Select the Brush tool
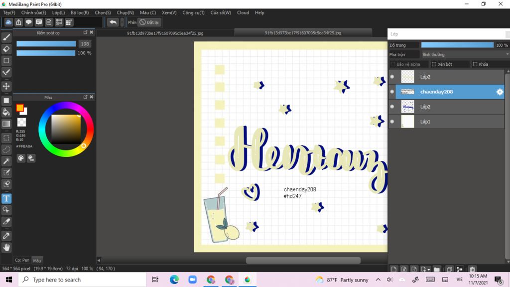Screen dimensions: 510x287 click(6, 37)
